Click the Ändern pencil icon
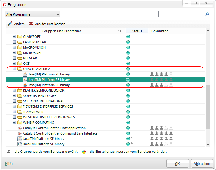This screenshot has width=216, height=170. pyautogui.click(x=10, y=24)
